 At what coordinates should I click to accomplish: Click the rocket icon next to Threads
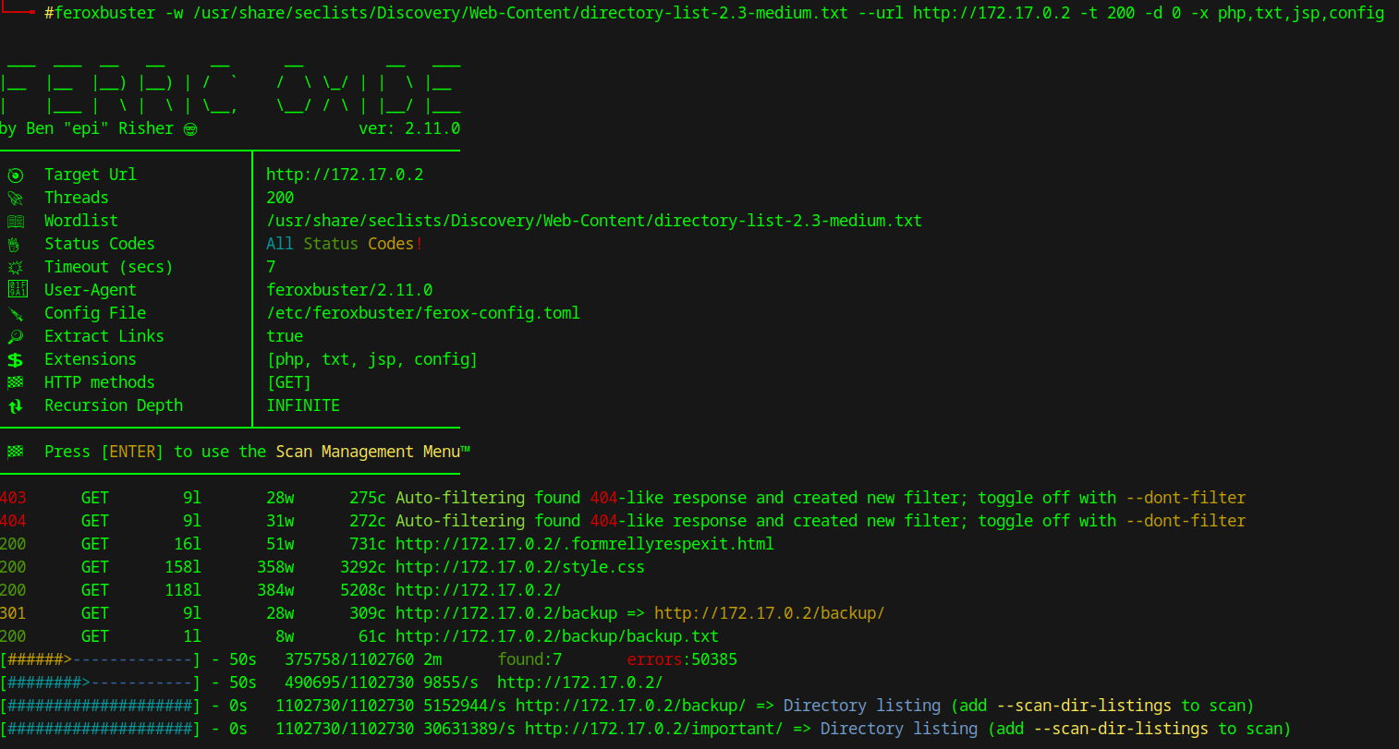point(16,199)
